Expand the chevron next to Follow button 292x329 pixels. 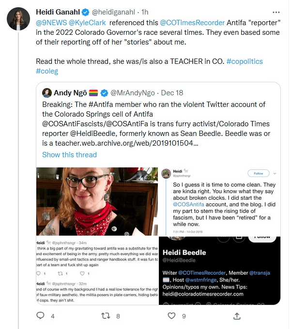point(275,173)
